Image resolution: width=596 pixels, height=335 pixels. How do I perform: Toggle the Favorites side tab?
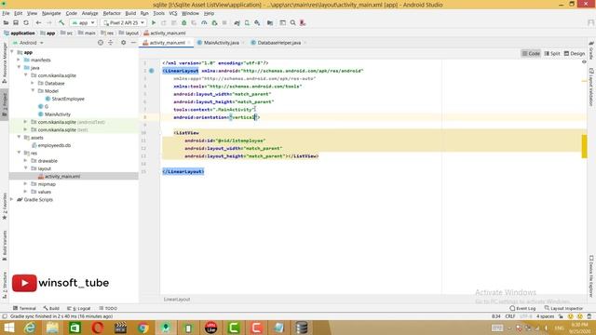[x=5, y=207]
